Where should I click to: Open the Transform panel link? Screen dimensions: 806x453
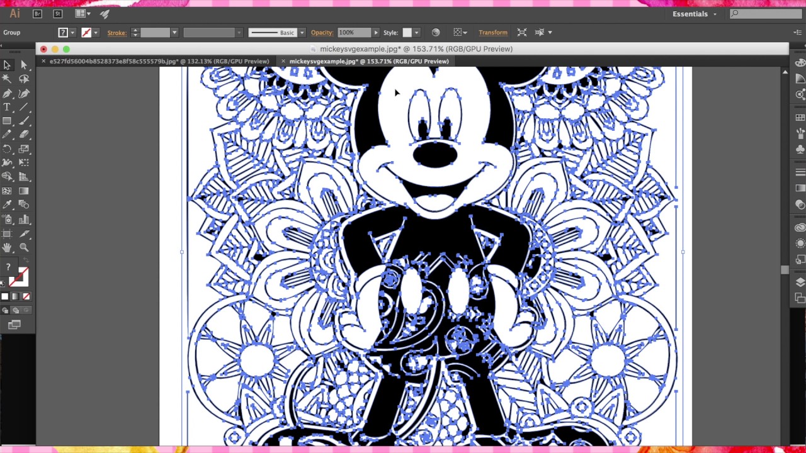point(493,33)
